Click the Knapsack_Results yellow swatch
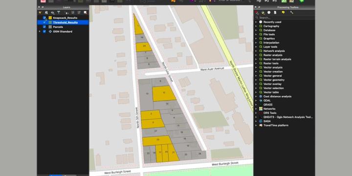The width and height of the screenshot is (352, 176). click(50, 18)
